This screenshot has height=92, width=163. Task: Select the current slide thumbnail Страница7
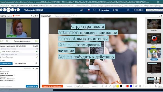154,53
